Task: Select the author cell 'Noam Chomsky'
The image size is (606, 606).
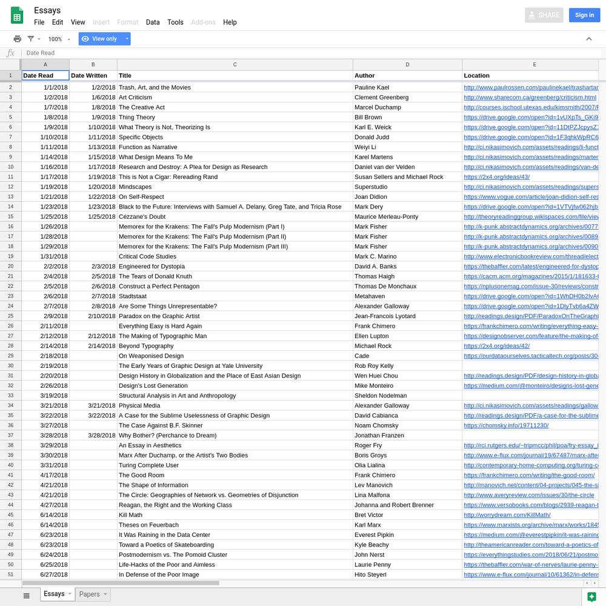Action: (x=407, y=425)
